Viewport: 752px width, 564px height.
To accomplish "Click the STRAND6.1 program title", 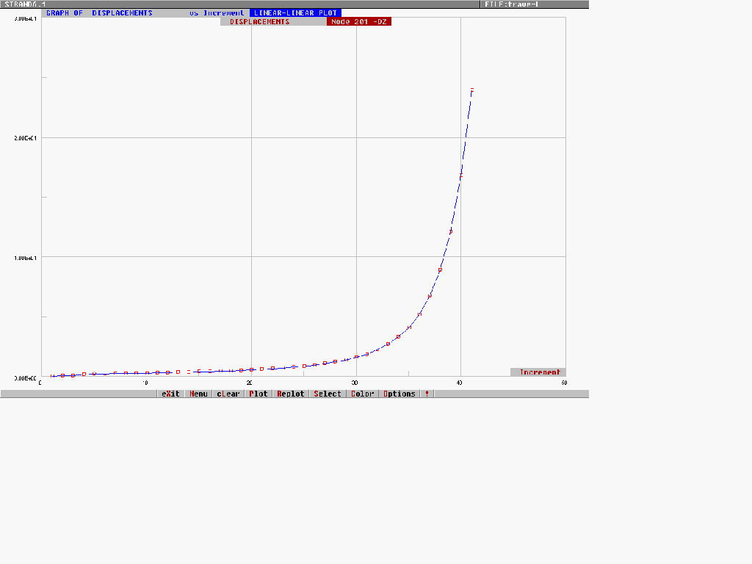I will click(25, 4).
